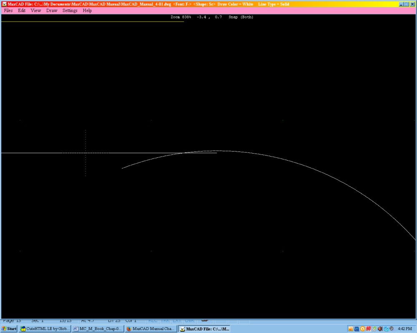Viewport: 417px width, 333px height.
Task: Open the Edit menu
Action: [22, 10]
